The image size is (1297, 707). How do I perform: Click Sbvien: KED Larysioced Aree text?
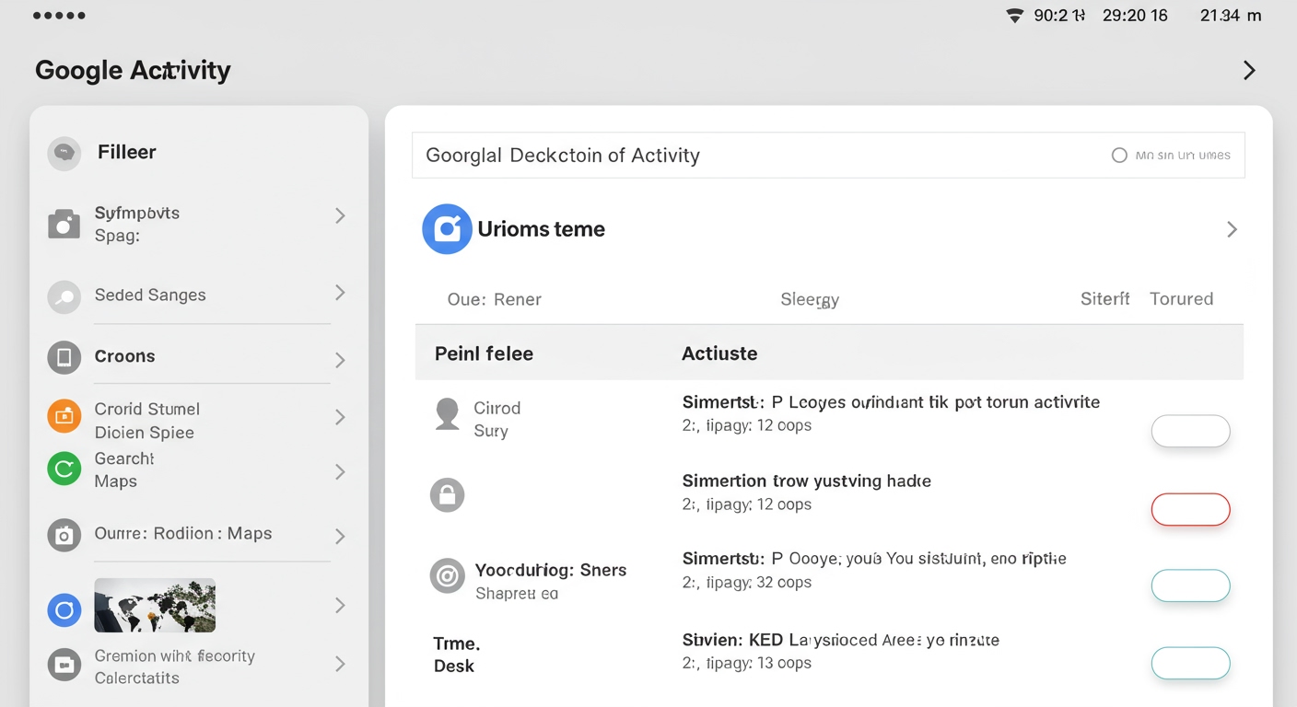pos(840,640)
